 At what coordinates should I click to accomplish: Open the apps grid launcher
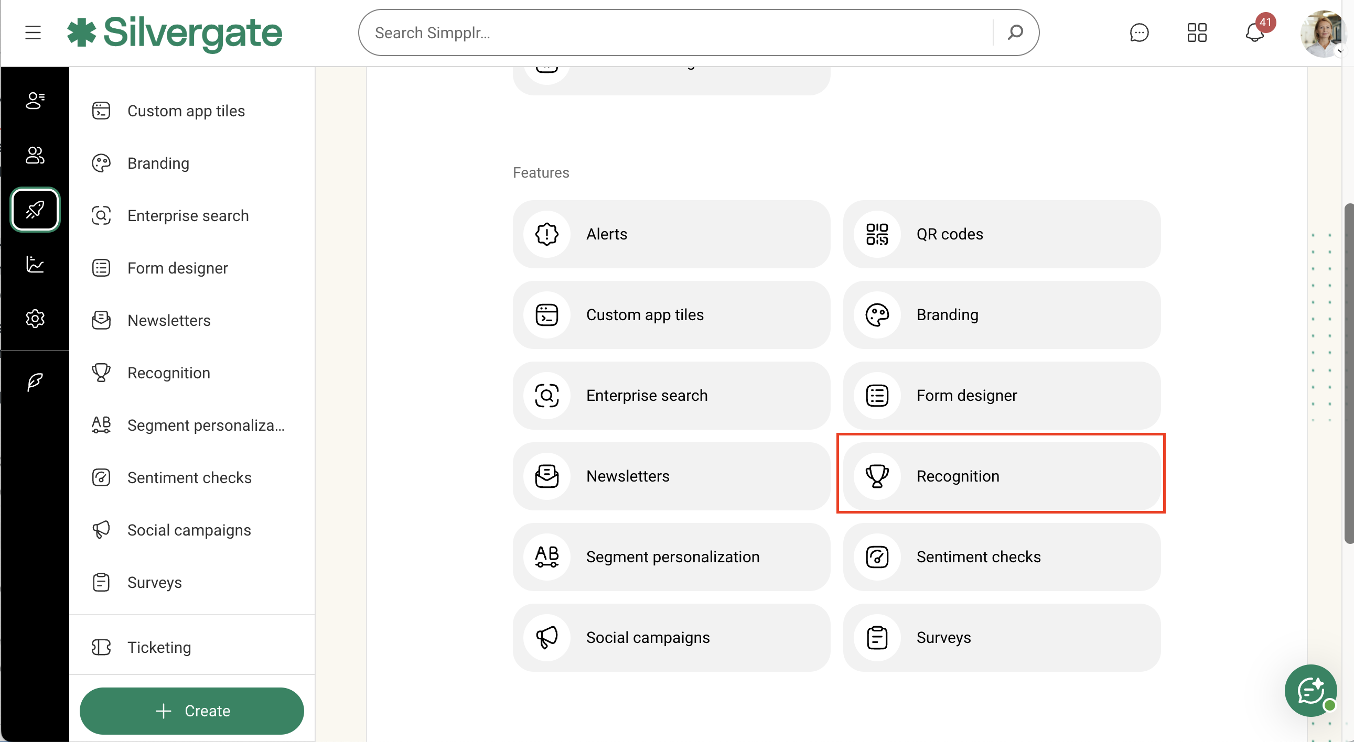pos(1196,32)
